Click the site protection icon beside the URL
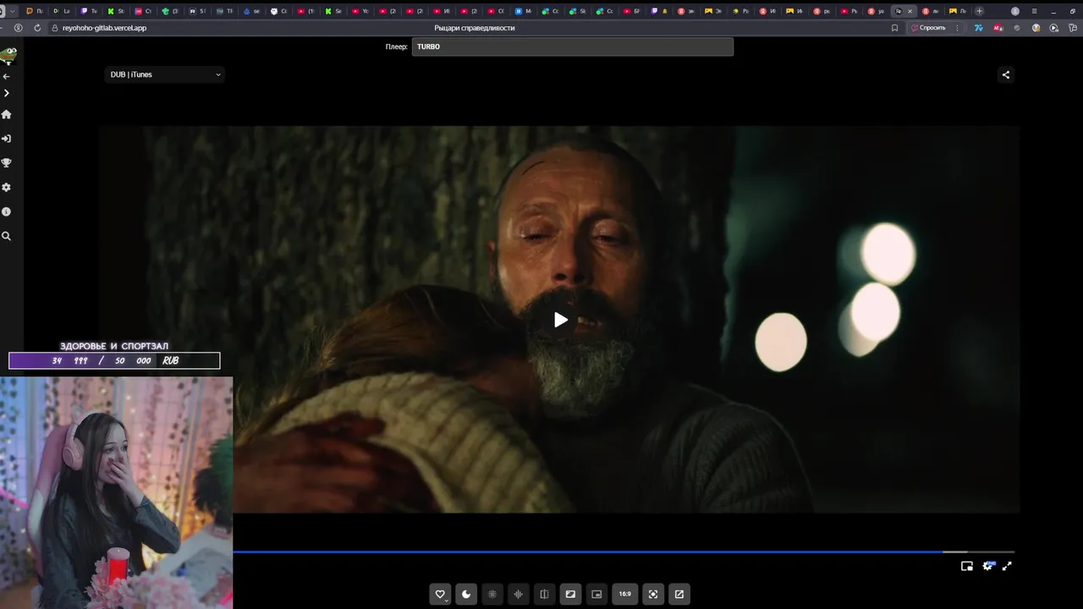Screen dimensions: 1083x609 pos(54,28)
